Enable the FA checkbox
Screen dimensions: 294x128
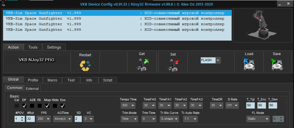(40, 106)
